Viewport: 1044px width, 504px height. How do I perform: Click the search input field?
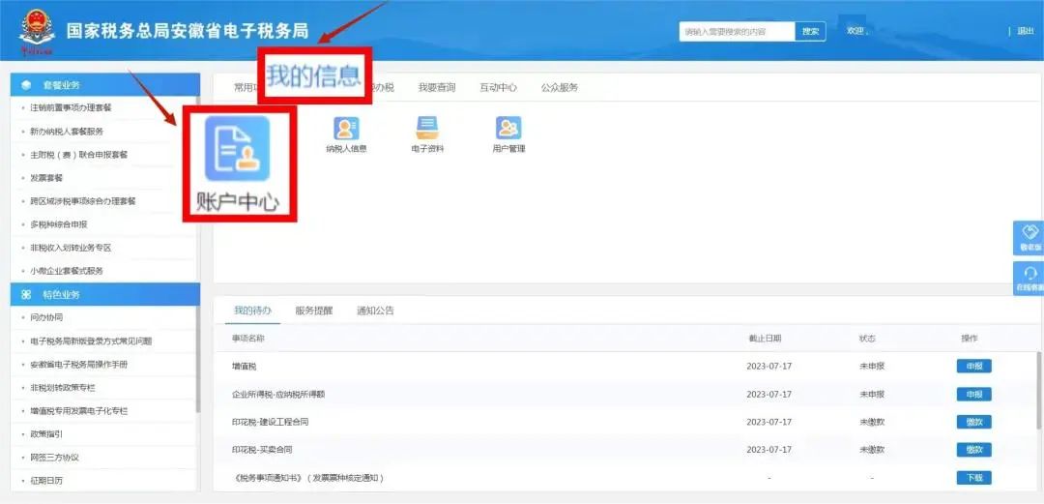(737, 31)
